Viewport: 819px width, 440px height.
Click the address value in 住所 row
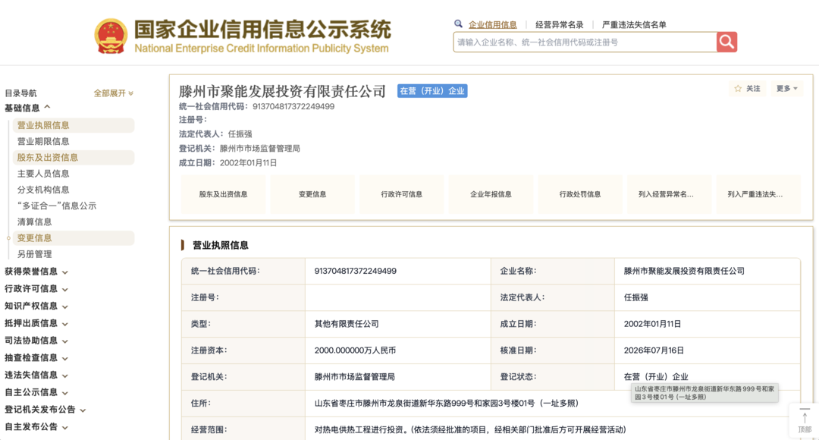pyautogui.click(x=446, y=404)
